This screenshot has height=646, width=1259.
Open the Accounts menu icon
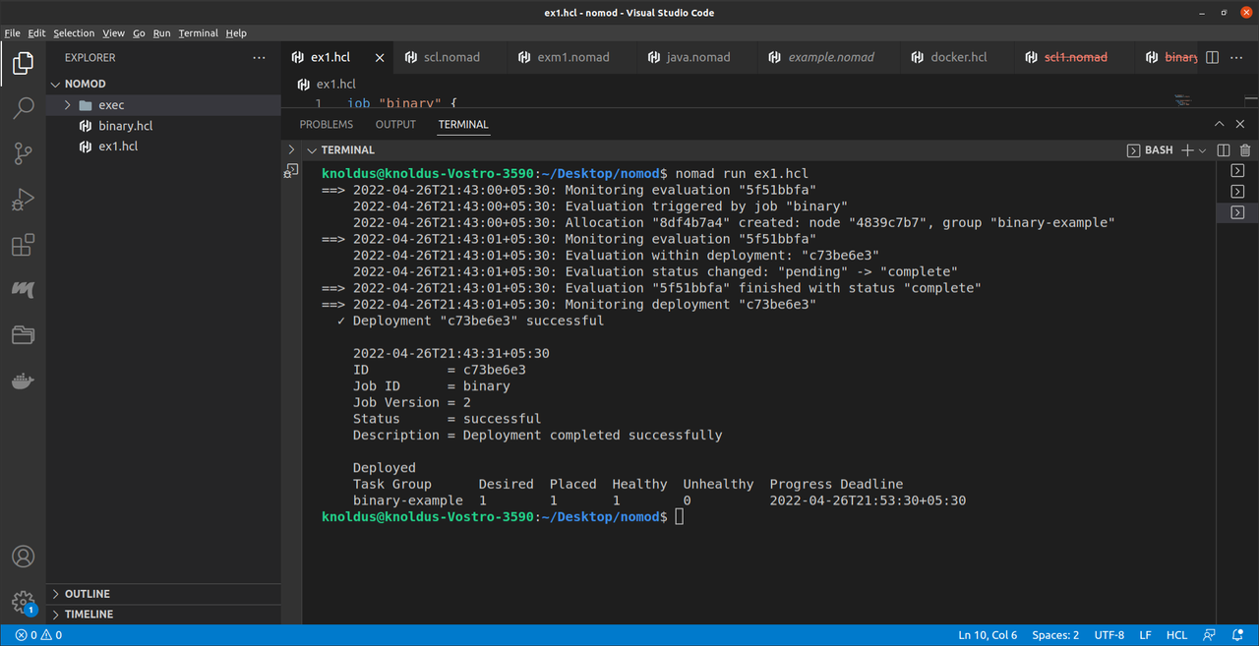click(23, 557)
